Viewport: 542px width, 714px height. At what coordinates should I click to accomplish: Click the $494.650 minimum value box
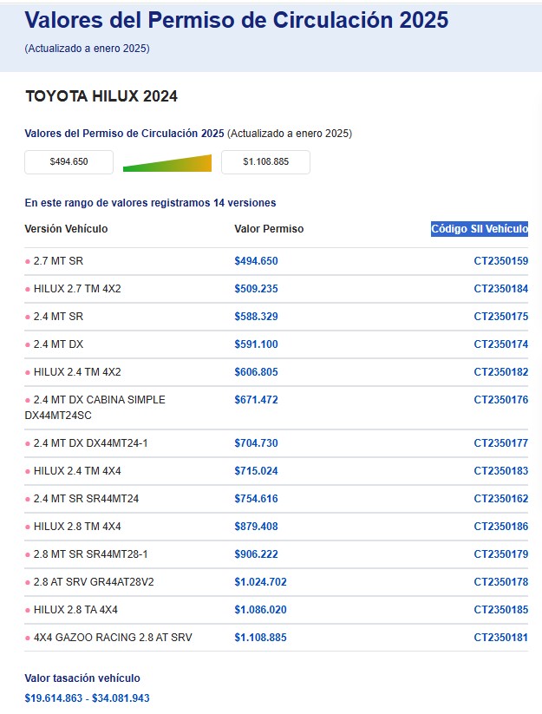[69, 162]
